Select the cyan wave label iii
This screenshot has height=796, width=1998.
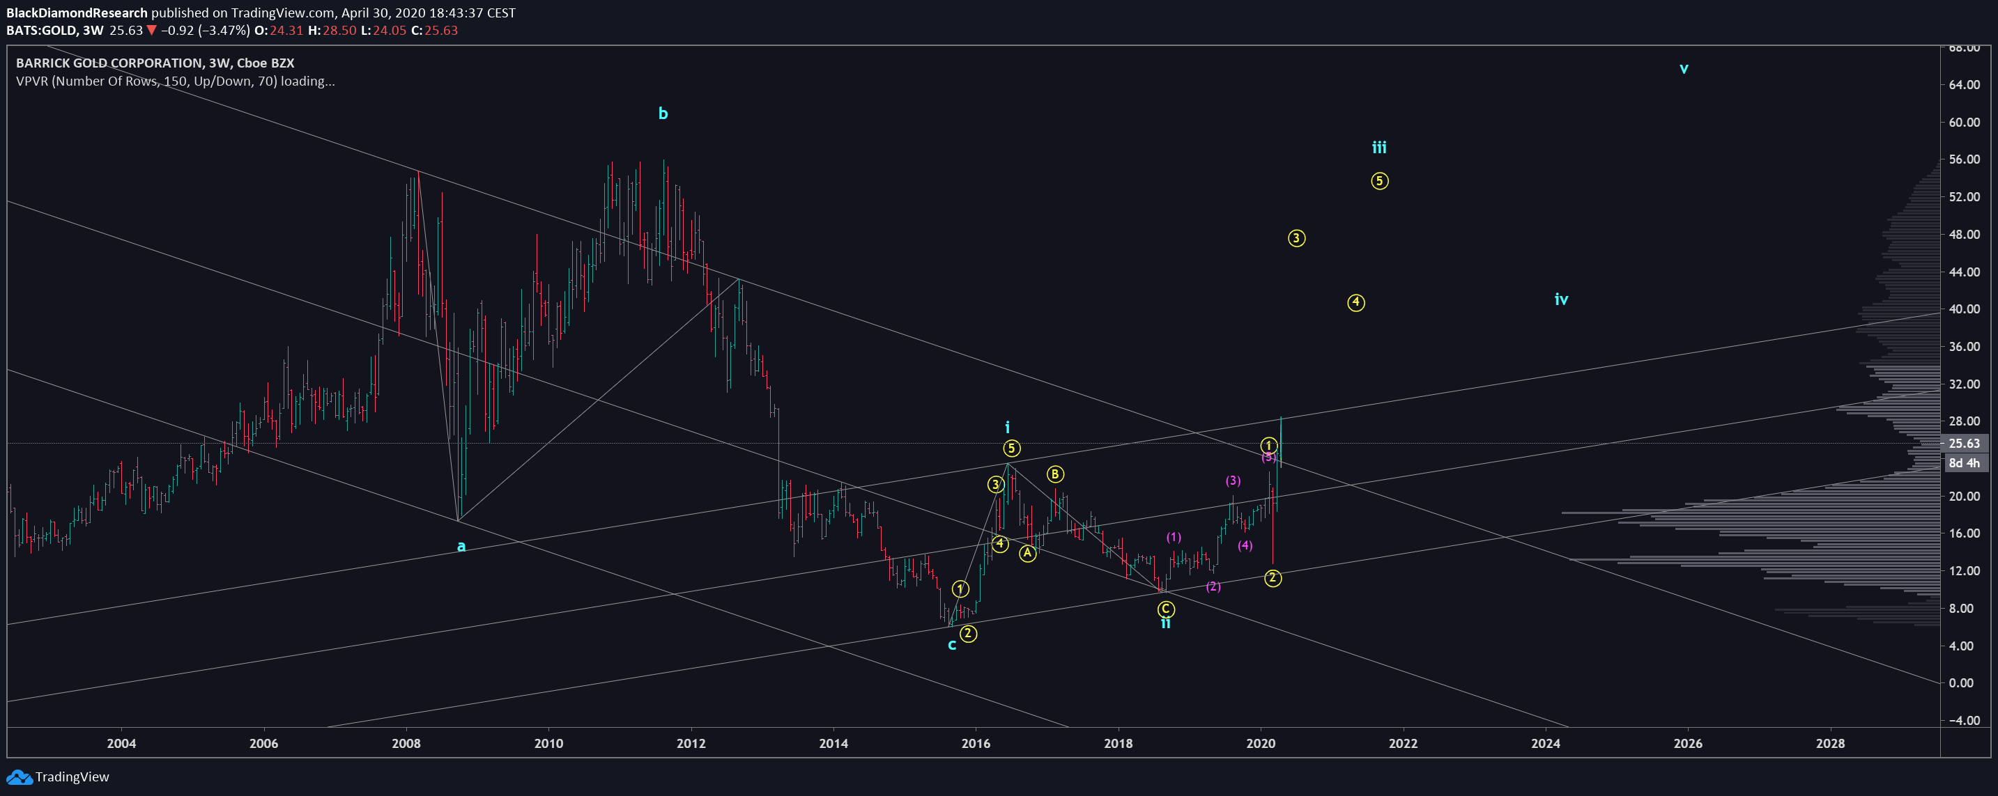(x=1379, y=147)
